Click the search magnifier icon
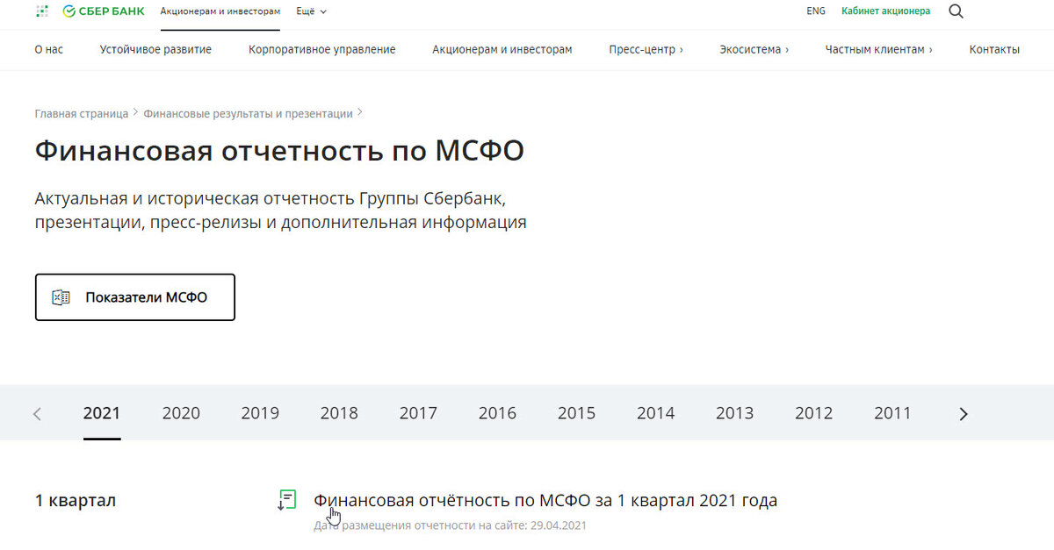The image size is (1054, 550). 956,11
